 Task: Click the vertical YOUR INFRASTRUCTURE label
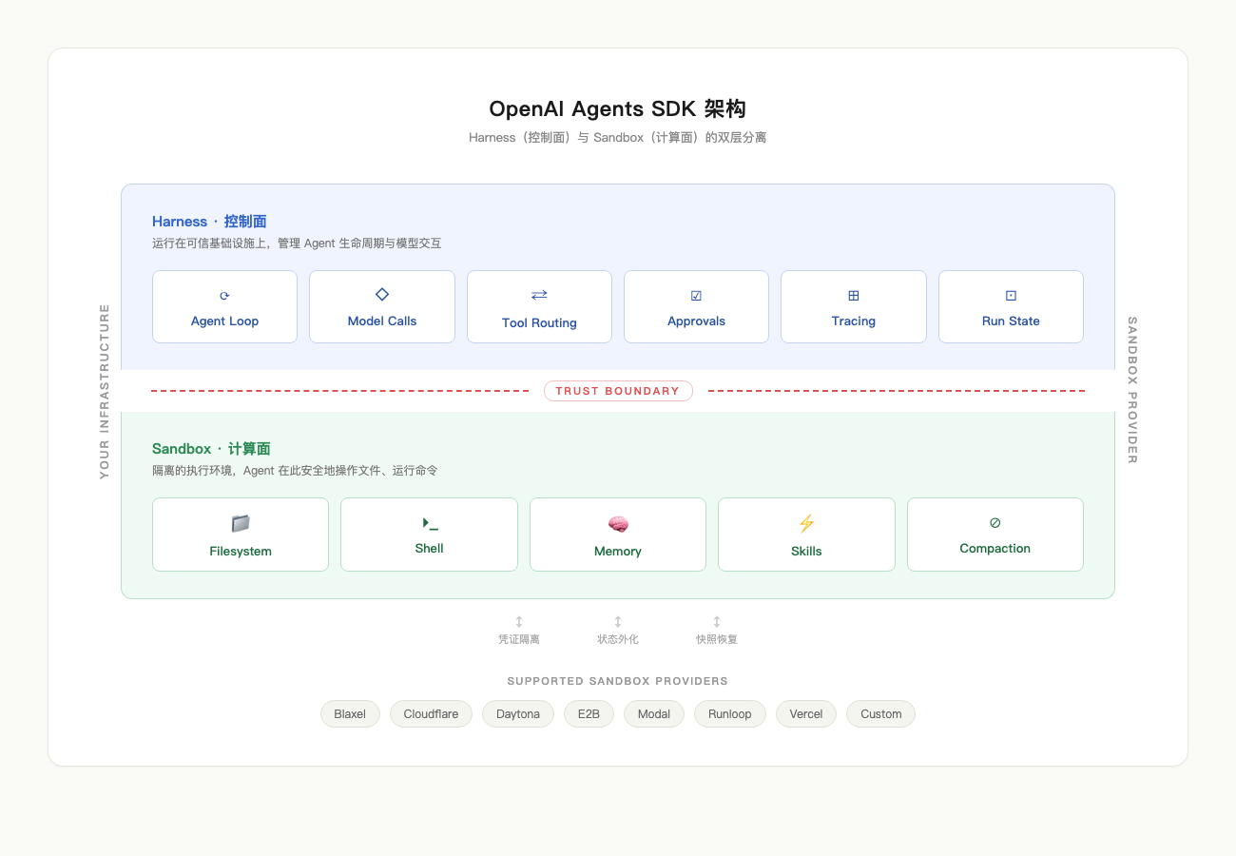[x=105, y=391]
